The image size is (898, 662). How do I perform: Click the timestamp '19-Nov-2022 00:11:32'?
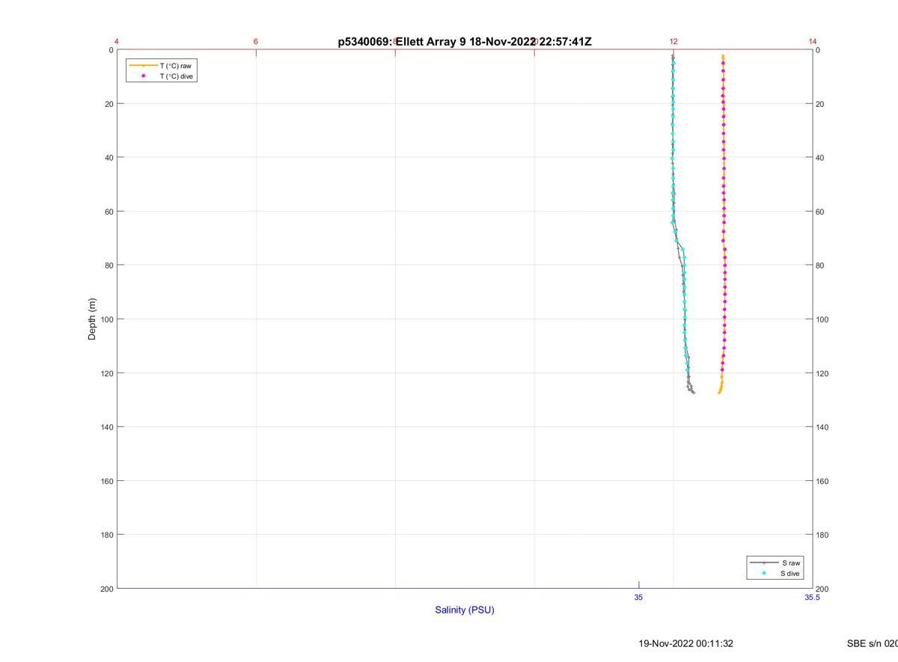(x=685, y=643)
